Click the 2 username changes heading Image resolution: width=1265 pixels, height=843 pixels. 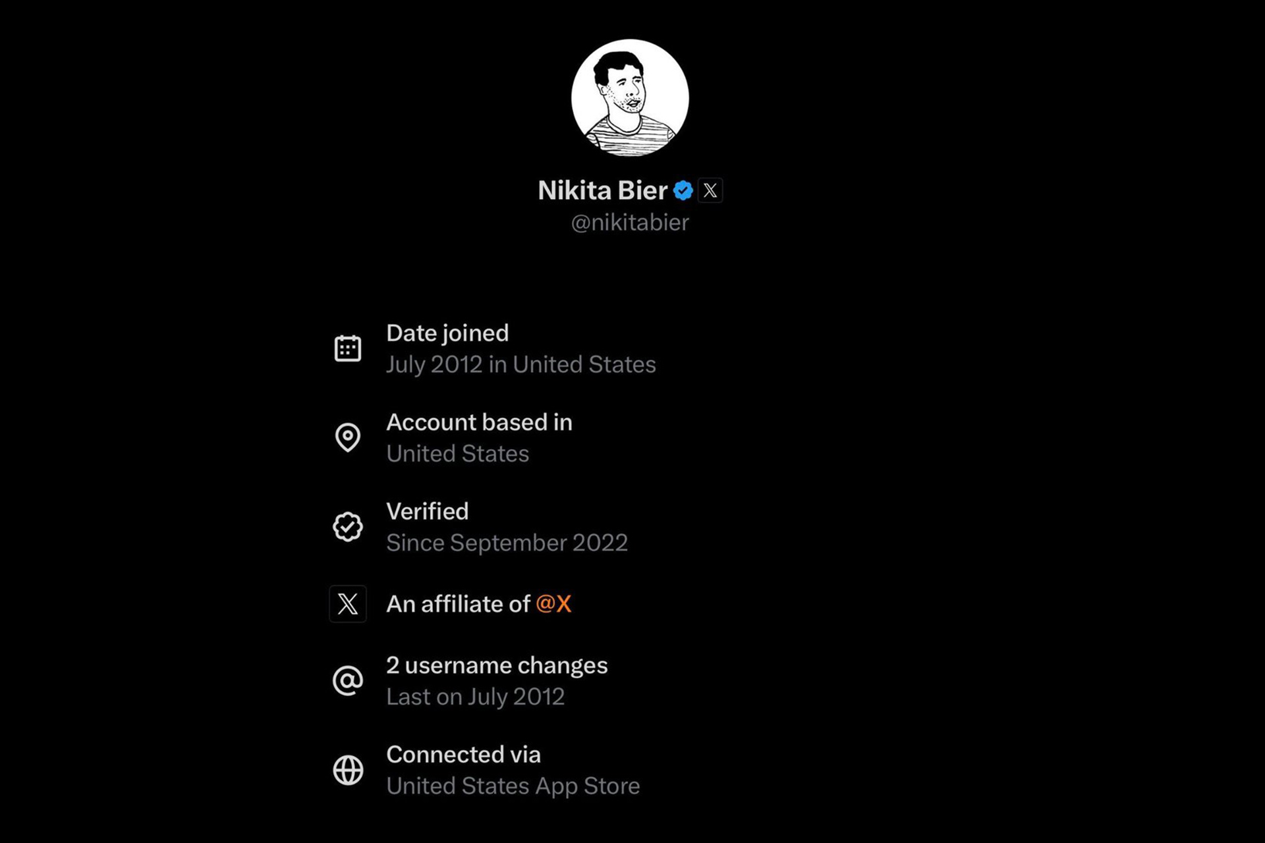tap(497, 665)
